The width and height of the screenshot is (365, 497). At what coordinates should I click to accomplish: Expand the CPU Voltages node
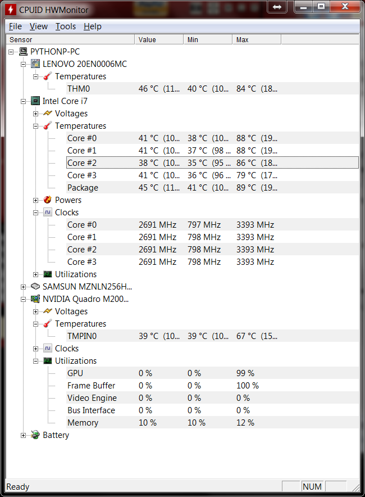coord(36,114)
